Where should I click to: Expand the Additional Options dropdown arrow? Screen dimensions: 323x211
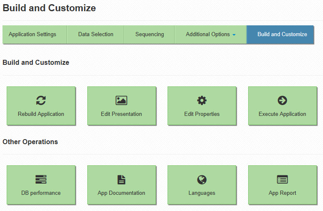point(234,35)
